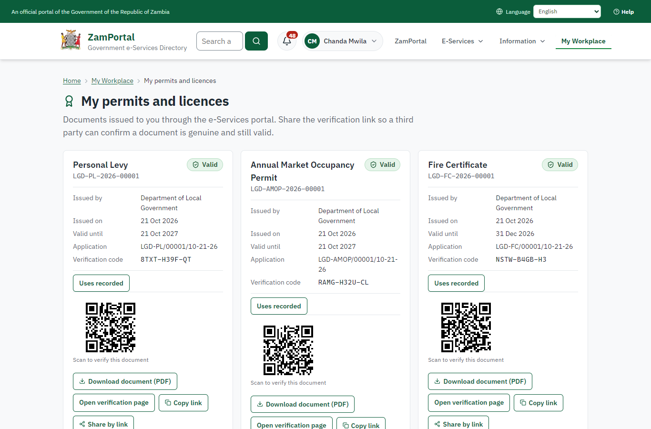Select verification code NSTW-B4GB-H3
The width and height of the screenshot is (651, 429).
tap(521, 260)
